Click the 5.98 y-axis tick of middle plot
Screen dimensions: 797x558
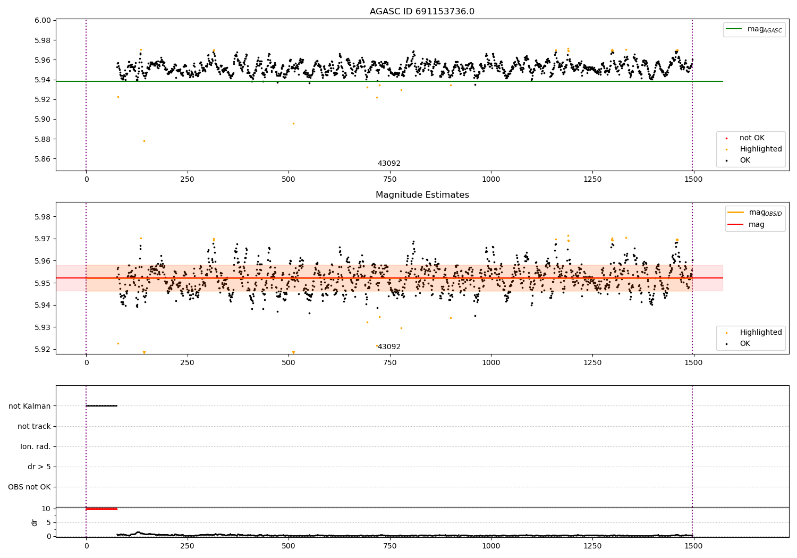click(x=43, y=217)
